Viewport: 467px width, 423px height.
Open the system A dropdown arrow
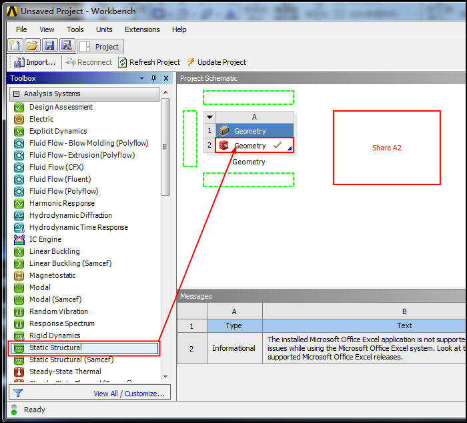(x=209, y=117)
